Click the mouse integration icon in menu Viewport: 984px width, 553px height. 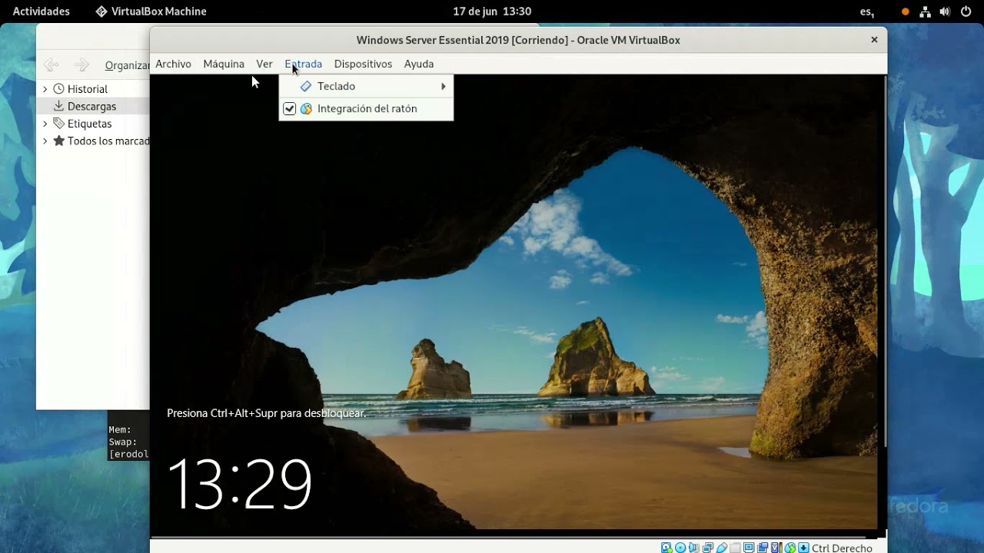(x=306, y=109)
